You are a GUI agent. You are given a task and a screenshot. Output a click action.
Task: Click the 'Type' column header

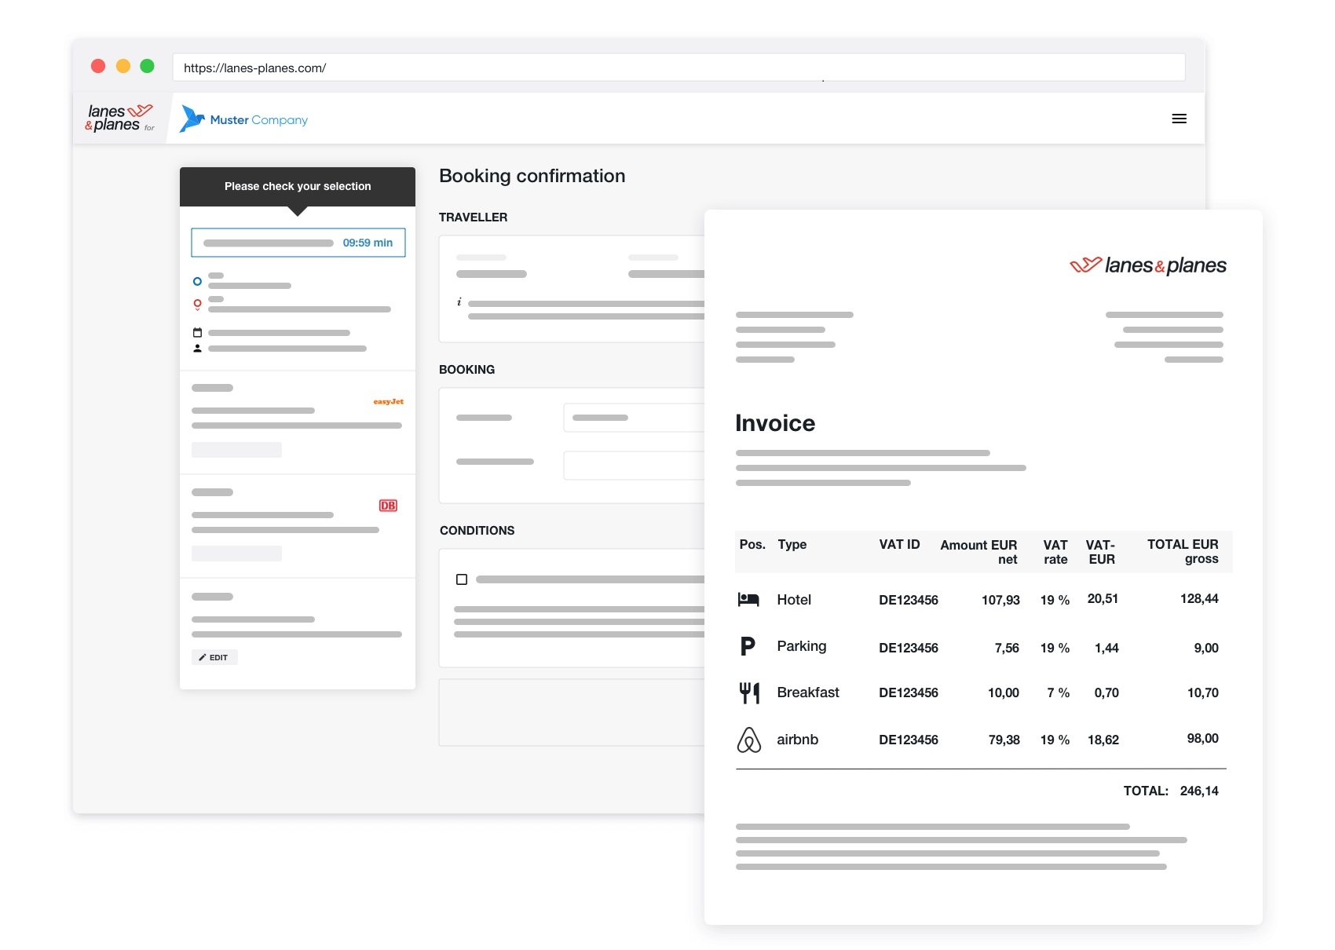pos(792,545)
